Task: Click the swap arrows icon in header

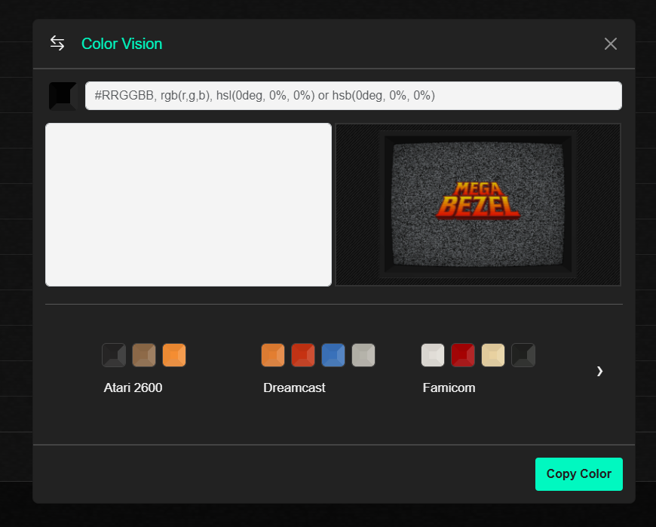Action: pos(57,43)
